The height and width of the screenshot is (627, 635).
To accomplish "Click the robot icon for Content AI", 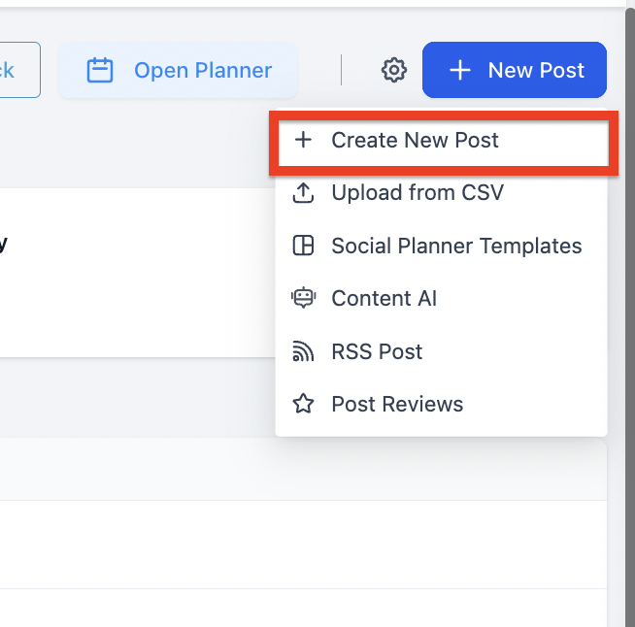I will pos(304,298).
